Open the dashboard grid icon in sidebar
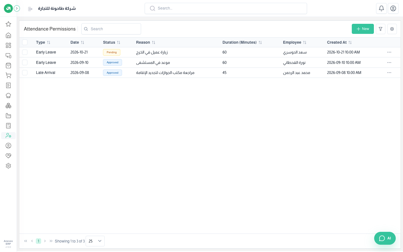403x252 pixels. point(8,45)
